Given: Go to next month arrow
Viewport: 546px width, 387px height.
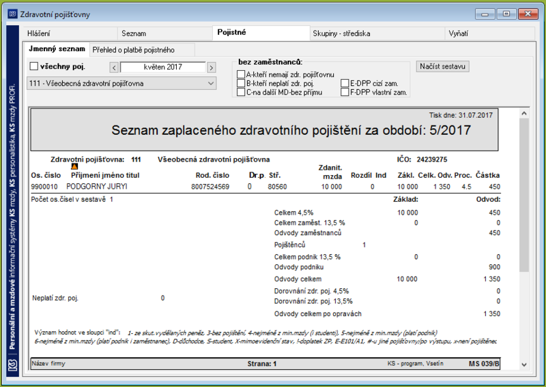Looking at the screenshot, I should 212,67.
